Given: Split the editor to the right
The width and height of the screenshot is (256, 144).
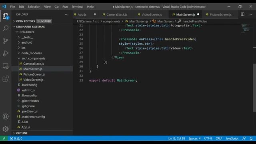Looking at the screenshot, I should coord(243,14).
